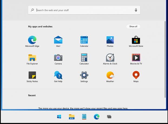
Task: Click the 'Recent' section heading
Action: [x=32, y=95]
